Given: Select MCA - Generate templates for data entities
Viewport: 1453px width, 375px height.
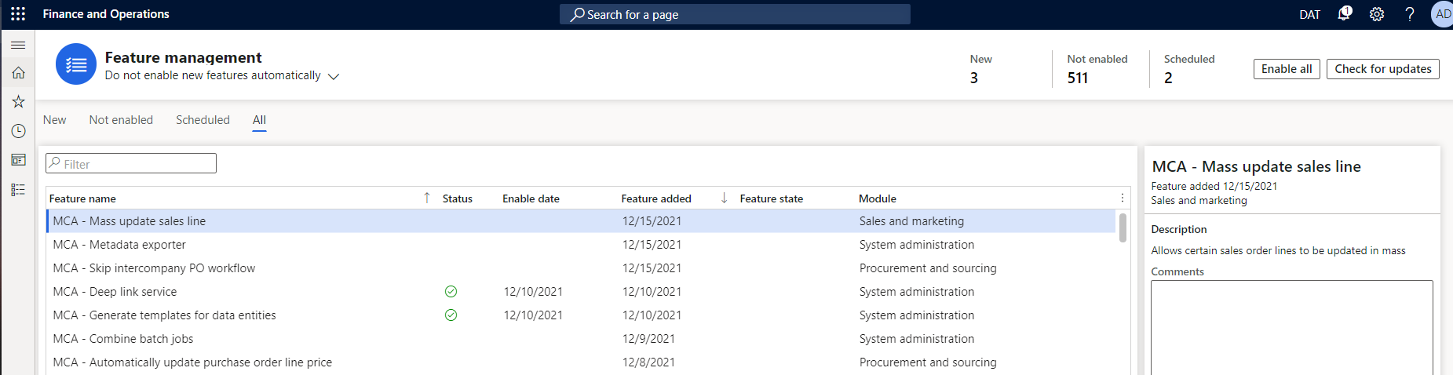Looking at the screenshot, I should pyautogui.click(x=581, y=315).
